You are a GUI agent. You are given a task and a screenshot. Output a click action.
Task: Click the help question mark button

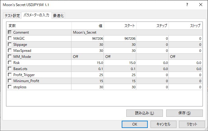click(x=187, y=5)
